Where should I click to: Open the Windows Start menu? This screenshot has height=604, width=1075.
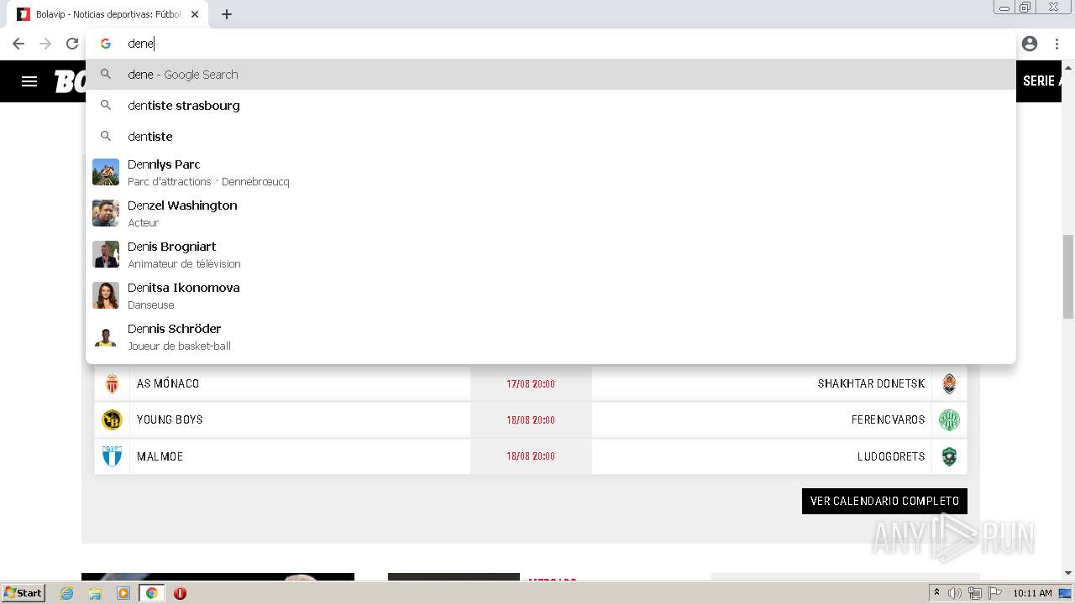pos(24,593)
